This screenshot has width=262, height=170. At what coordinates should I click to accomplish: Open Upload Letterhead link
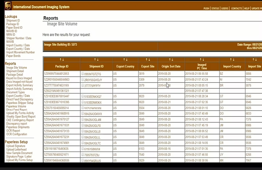16,150
